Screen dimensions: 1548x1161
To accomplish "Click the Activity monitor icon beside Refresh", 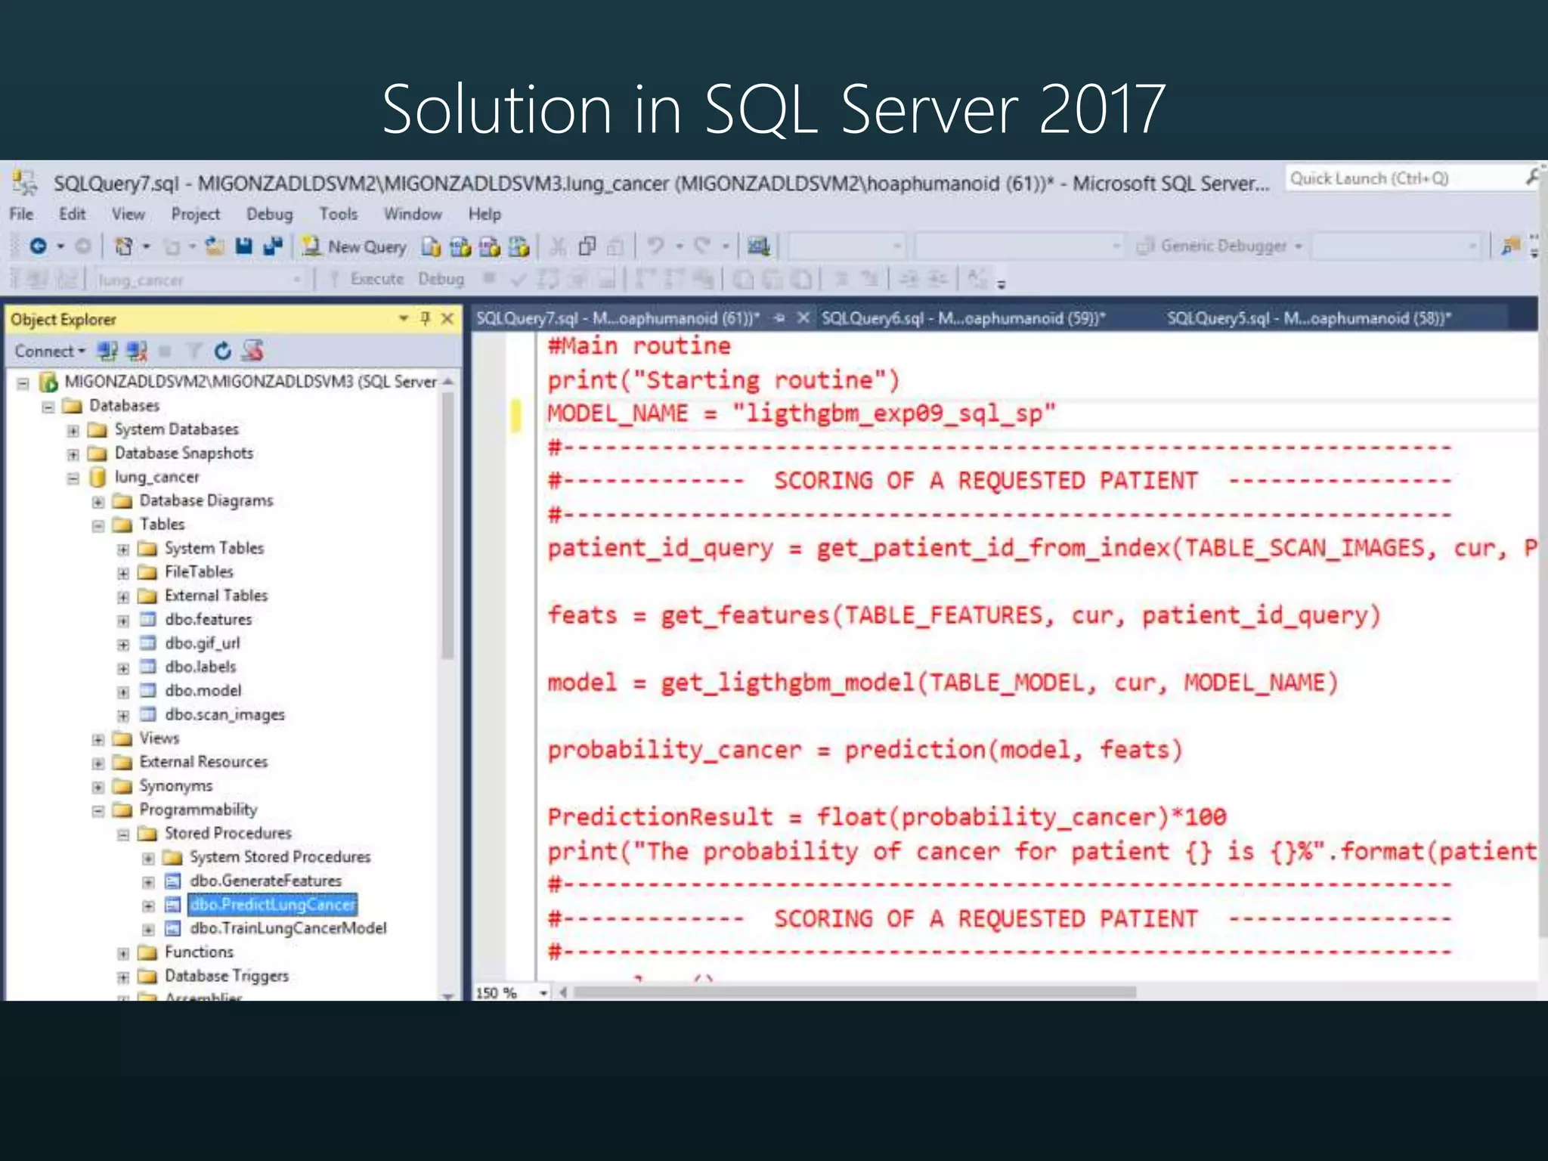I will click(x=252, y=351).
